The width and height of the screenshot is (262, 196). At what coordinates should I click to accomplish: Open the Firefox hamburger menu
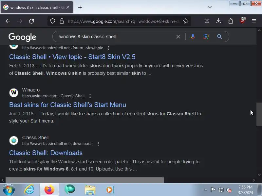(254, 21)
